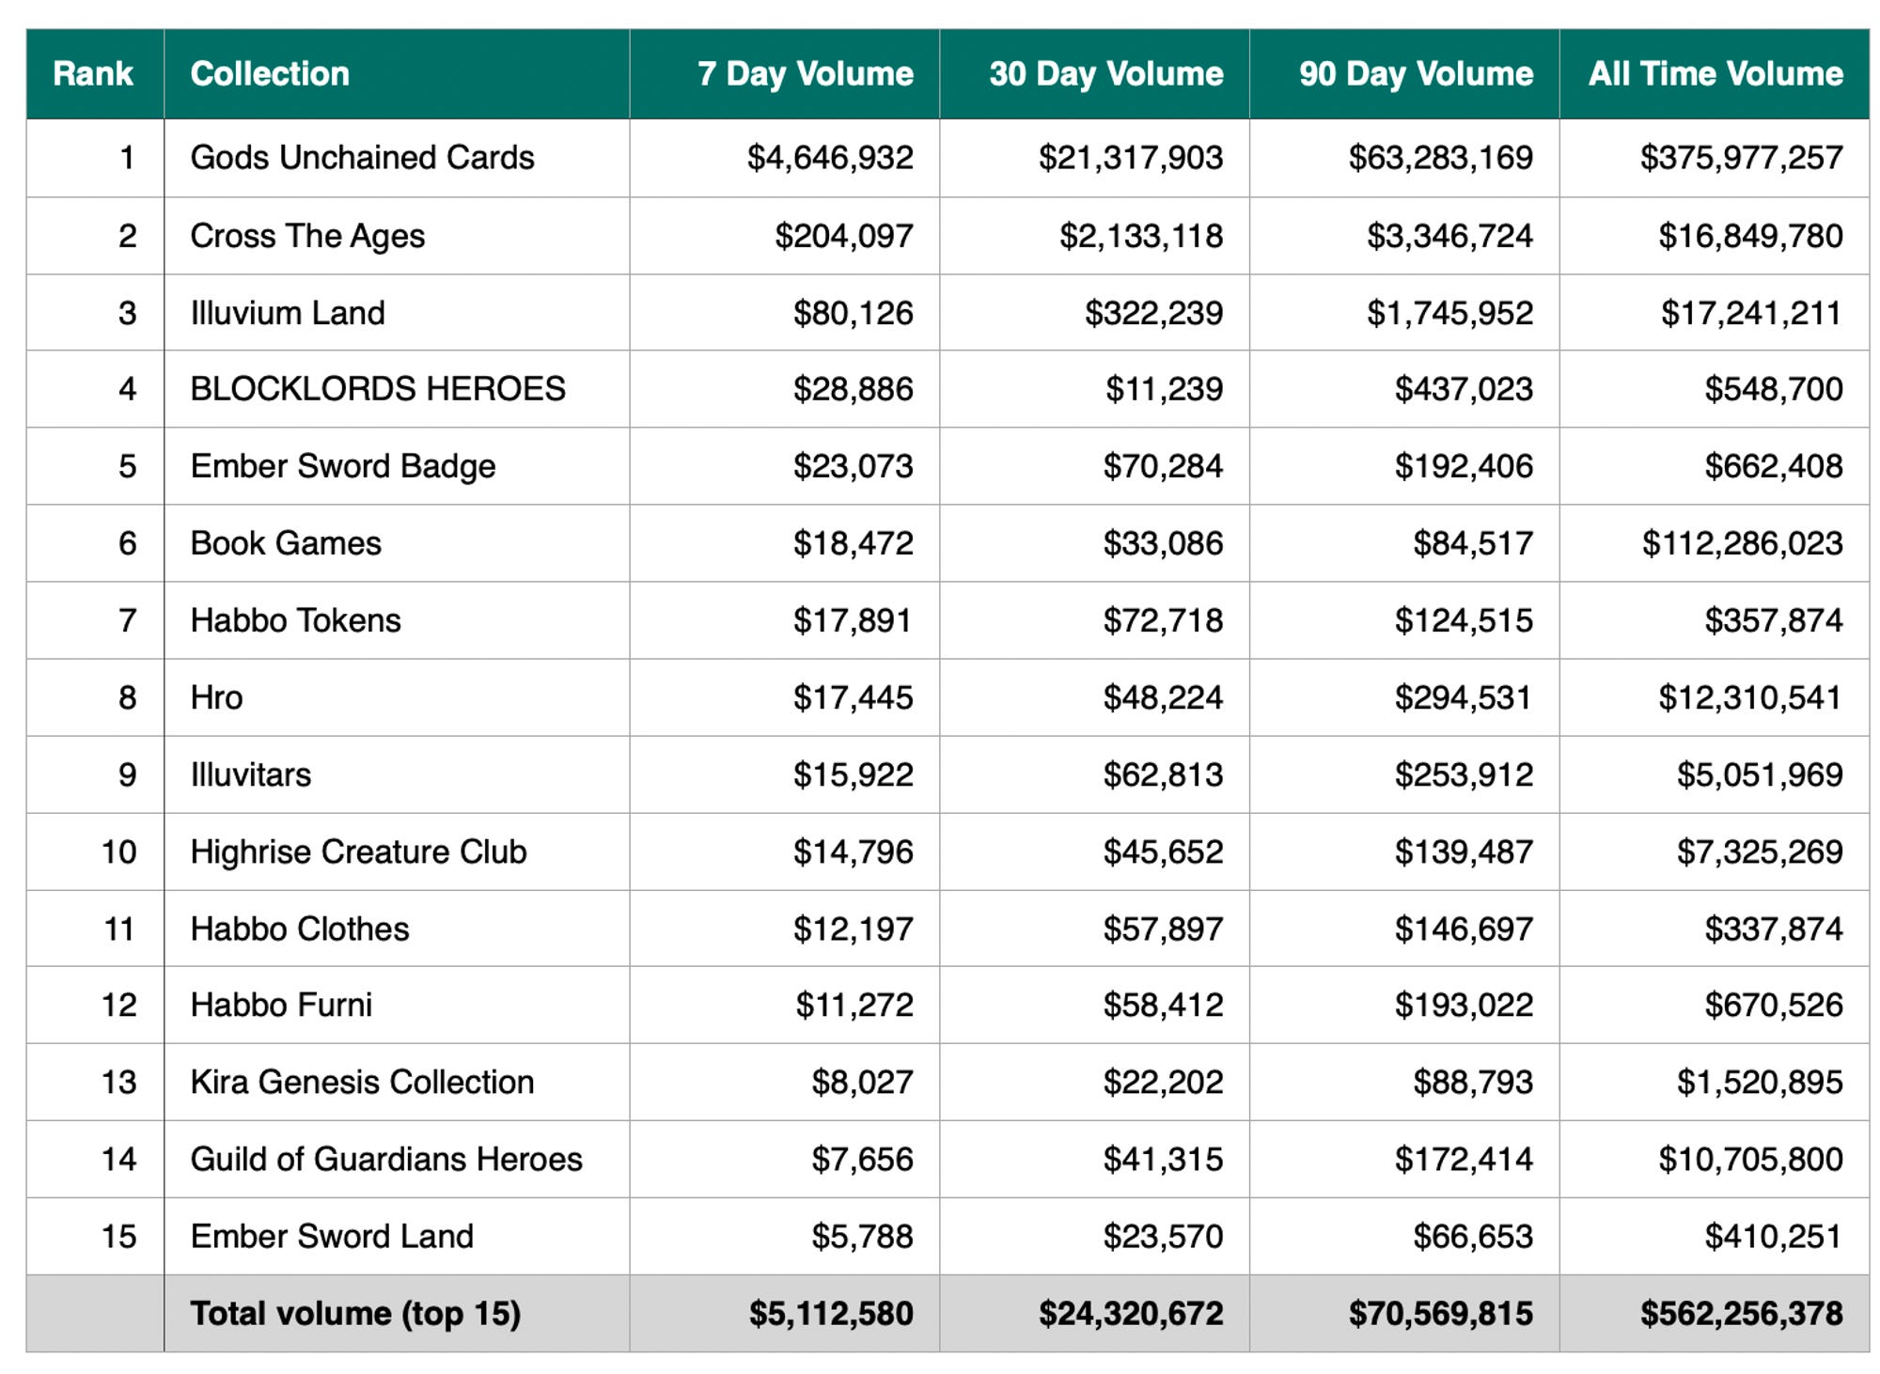1880x1374 pixels.
Task: Select the Illuvium Land row name
Action: 288,312
